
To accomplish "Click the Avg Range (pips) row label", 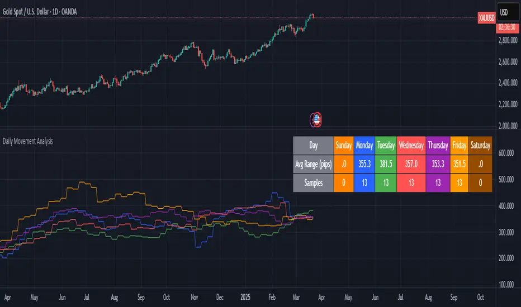I will point(313,164).
